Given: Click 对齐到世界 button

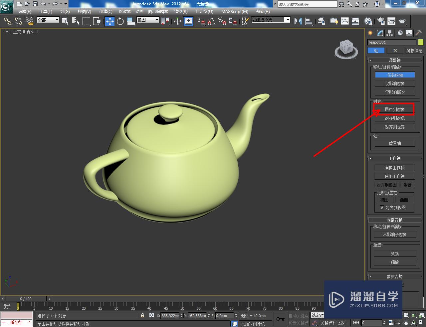Looking at the screenshot, I should pyautogui.click(x=395, y=127).
